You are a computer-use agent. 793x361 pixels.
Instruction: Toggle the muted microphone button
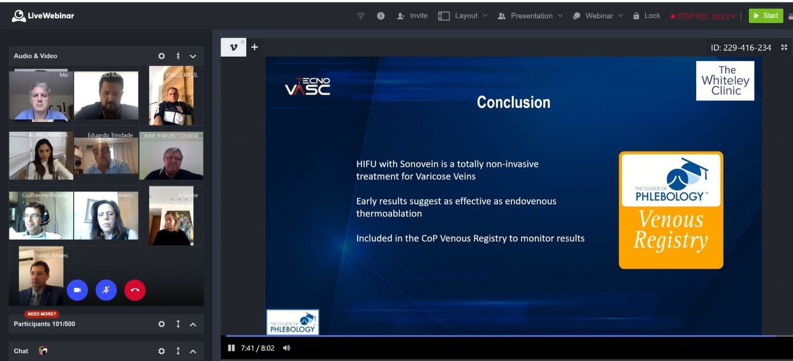coord(106,290)
